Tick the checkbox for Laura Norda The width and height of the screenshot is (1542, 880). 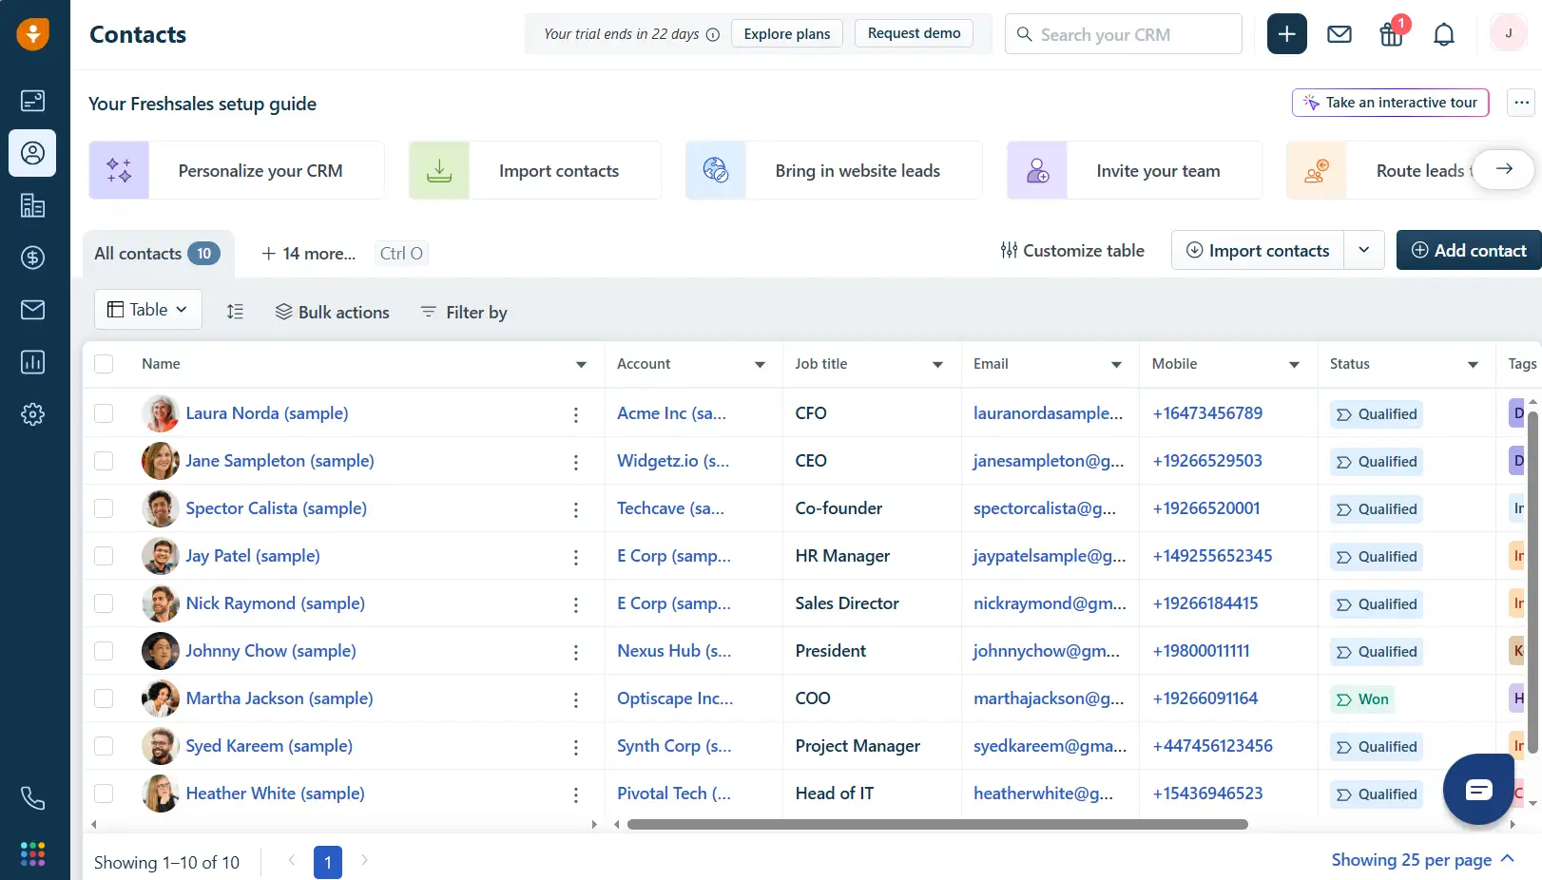pos(104,413)
